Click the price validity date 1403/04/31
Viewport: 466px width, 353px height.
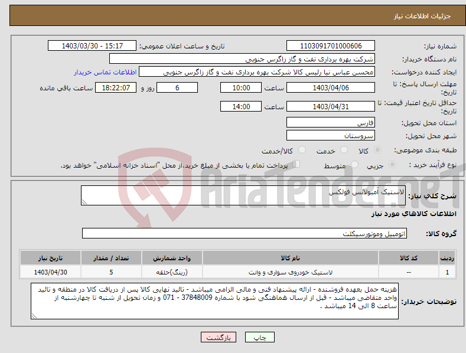coord(331,106)
